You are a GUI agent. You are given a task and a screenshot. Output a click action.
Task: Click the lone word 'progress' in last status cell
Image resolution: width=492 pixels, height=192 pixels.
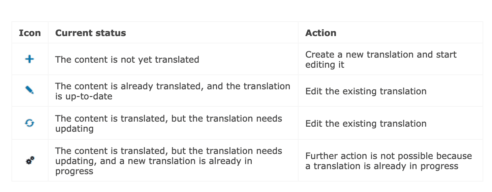click(x=74, y=171)
